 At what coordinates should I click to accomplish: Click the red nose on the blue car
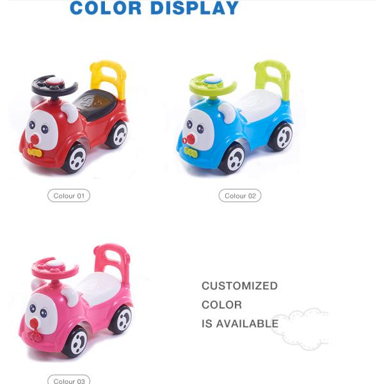pyautogui.click(x=189, y=140)
